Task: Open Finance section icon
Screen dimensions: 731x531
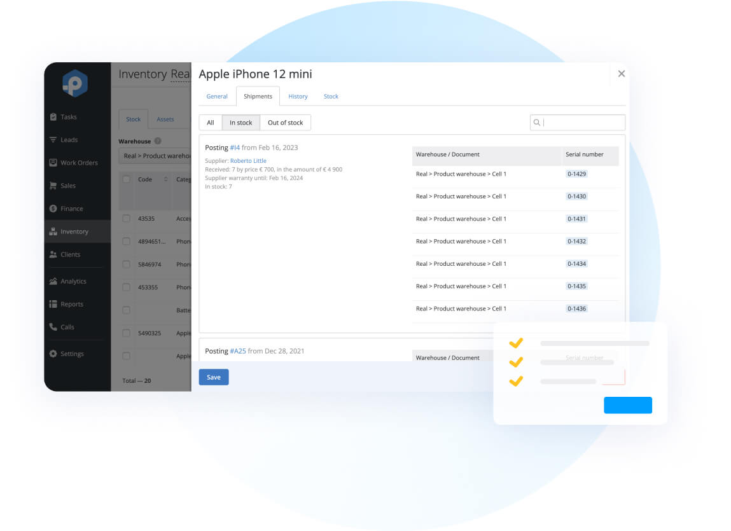Action: point(53,209)
